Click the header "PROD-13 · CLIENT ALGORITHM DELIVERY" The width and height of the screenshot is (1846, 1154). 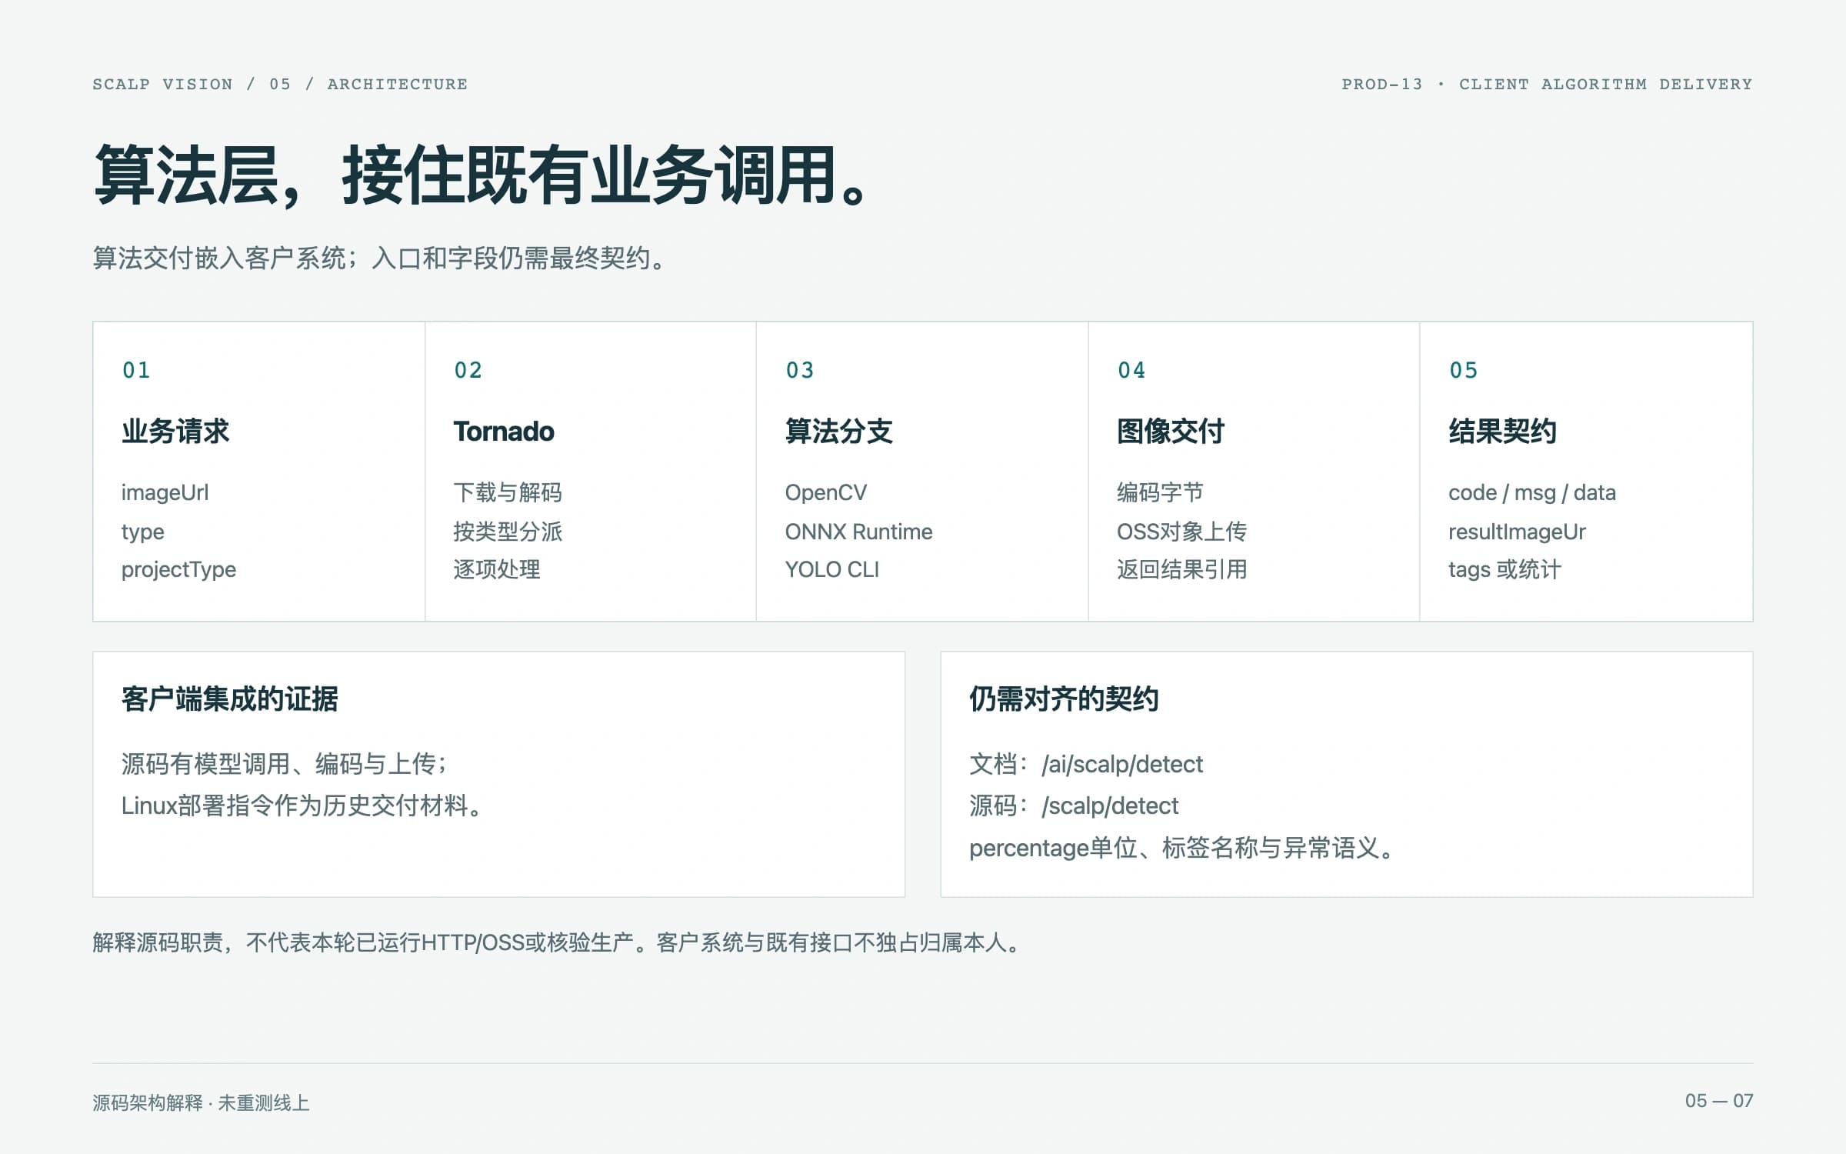coord(1547,84)
